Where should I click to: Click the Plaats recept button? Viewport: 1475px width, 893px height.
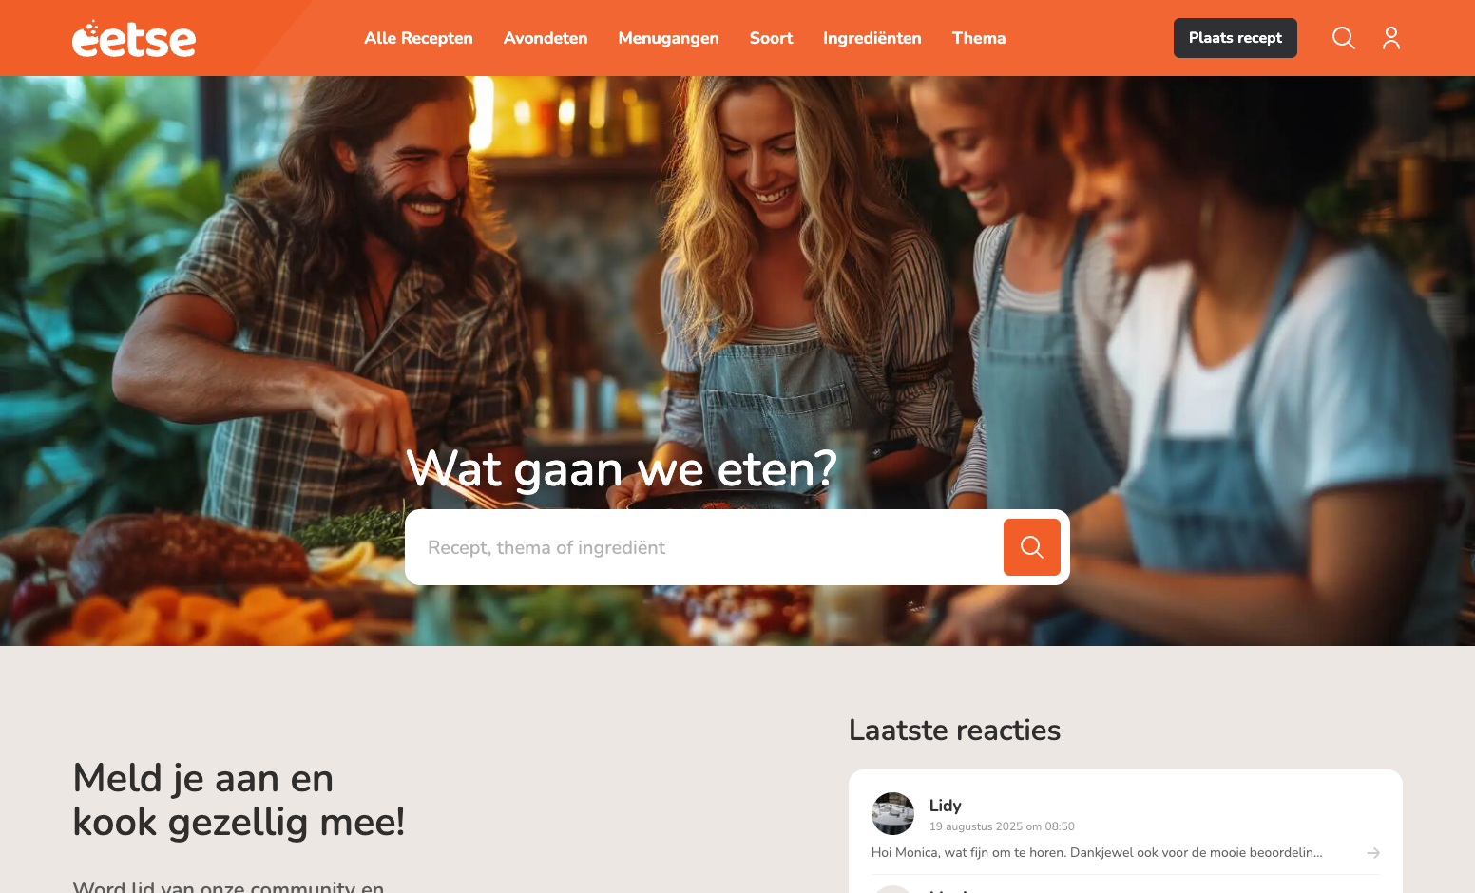[x=1235, y=38]
